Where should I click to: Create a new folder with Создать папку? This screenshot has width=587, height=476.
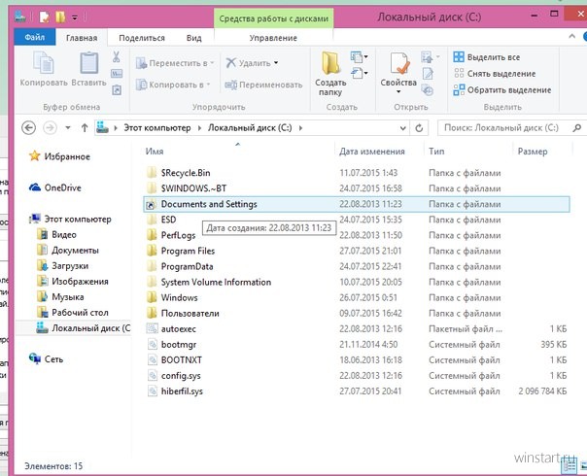(x=330, y=74)
